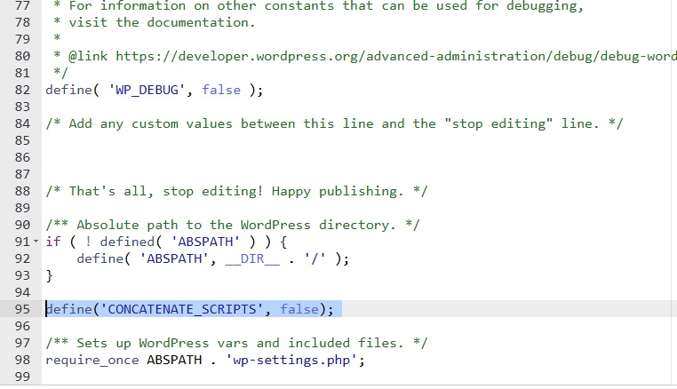Click line number 82 in the gutter
This screenshot has width=677, height=389.
coord(22,91)
